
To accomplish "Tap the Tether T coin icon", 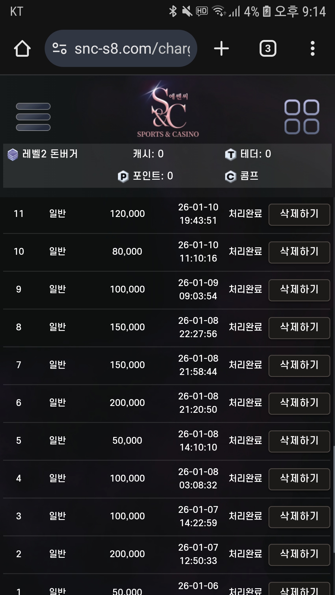I will [230, 154].
